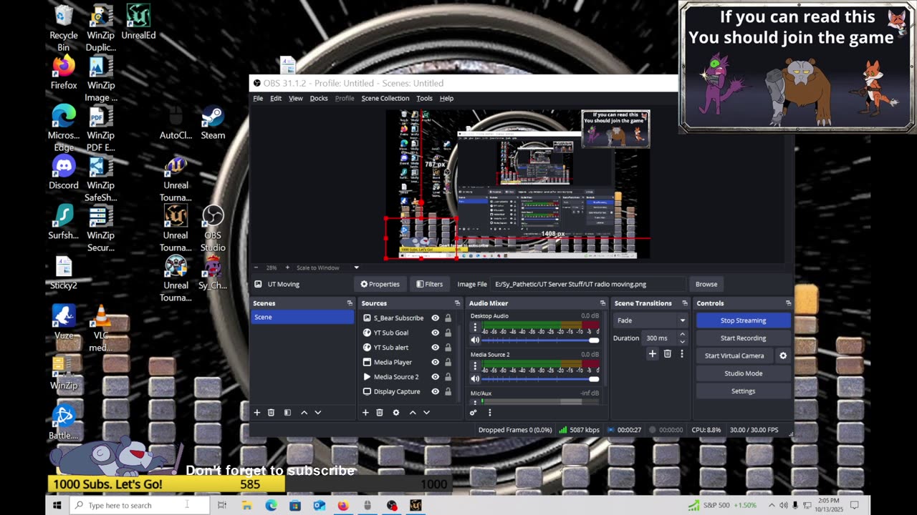Add a scene transition with plus icon
Viewport: 917px width, 515px height.
click(x=652, y=353)
